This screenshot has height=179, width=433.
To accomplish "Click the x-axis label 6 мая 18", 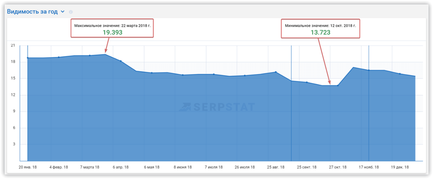I will [152, 167].
